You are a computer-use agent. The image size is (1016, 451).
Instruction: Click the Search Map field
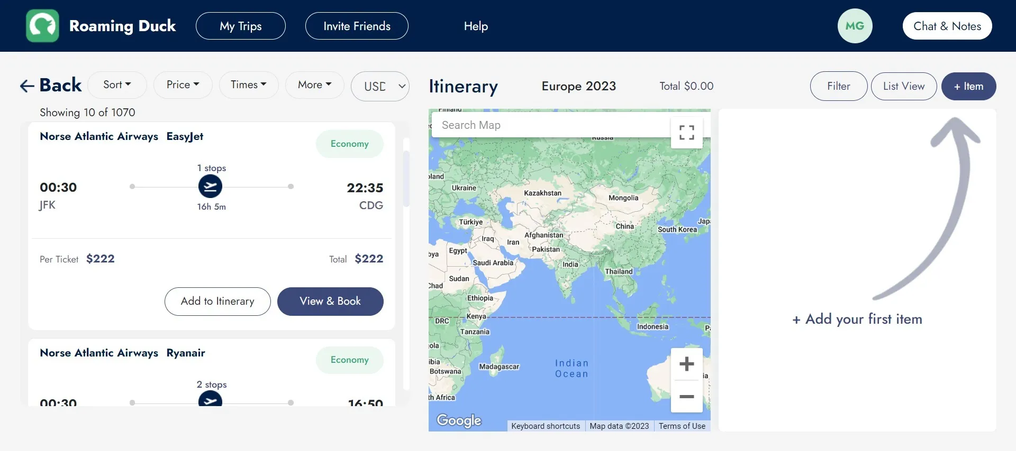point(550,125)
